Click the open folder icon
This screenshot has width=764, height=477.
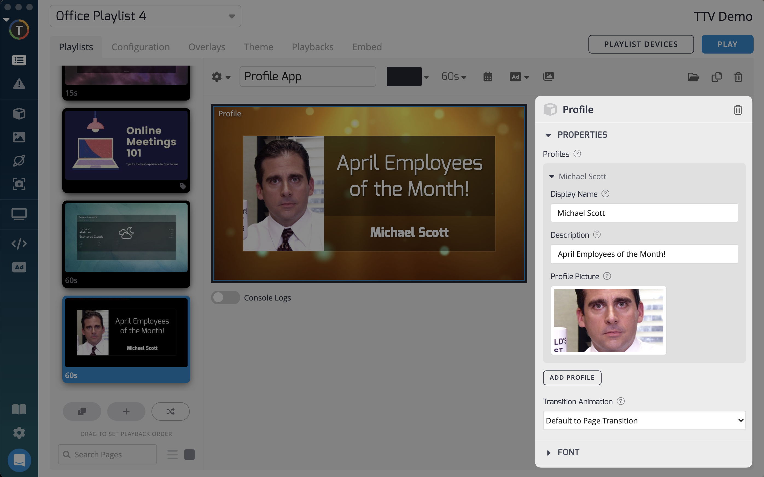(x=693, y=77)
